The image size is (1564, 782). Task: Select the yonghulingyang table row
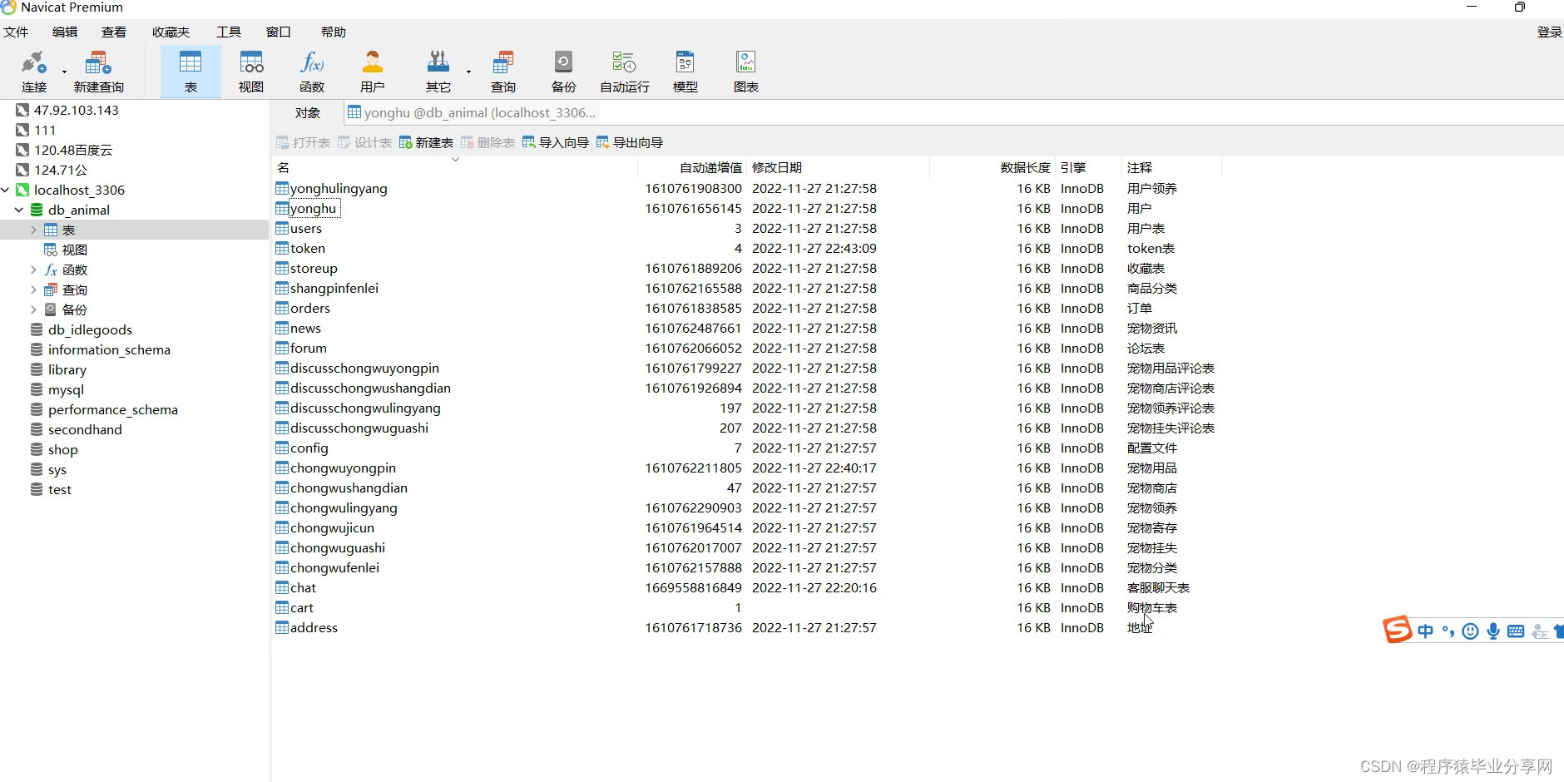click(x=747, y=189)
